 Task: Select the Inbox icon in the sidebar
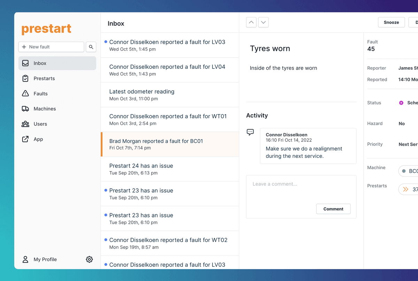pyautogui.click(x=25, y=63)
